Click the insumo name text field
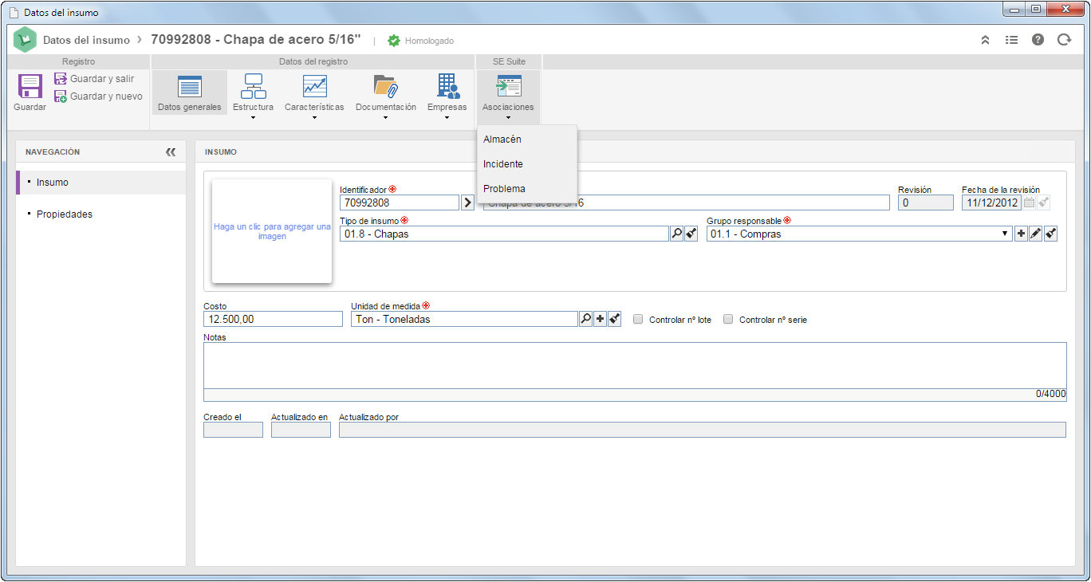1091x582 pixels. click(x=686, y=203)
